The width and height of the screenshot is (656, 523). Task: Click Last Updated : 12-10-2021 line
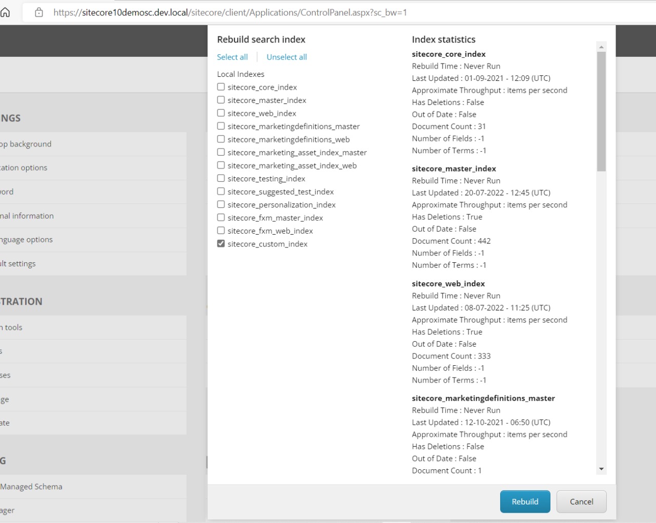point(481,423)
